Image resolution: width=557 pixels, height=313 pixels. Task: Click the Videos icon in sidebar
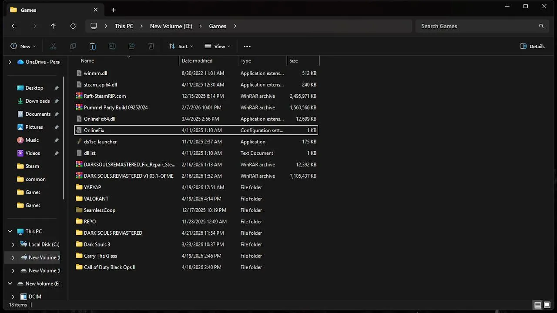tap(20, 153)
